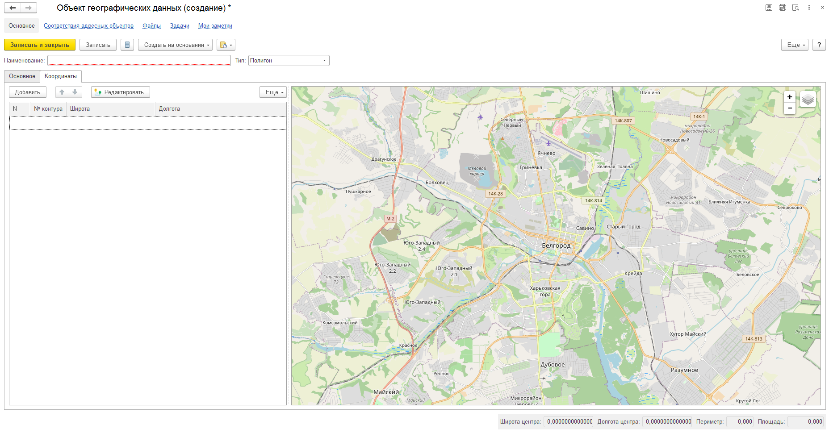Screen dimensions: 829x433
Task: Zoom out on the map
Action: pos(790,108)
